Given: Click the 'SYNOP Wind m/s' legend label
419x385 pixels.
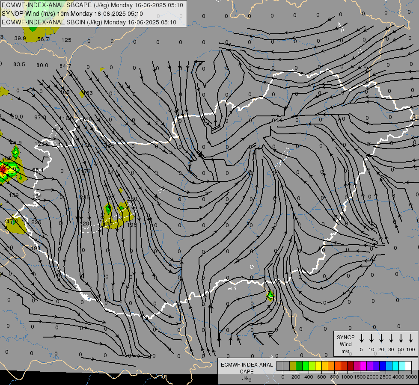Looking at the screenshot, I should (345, 344).
